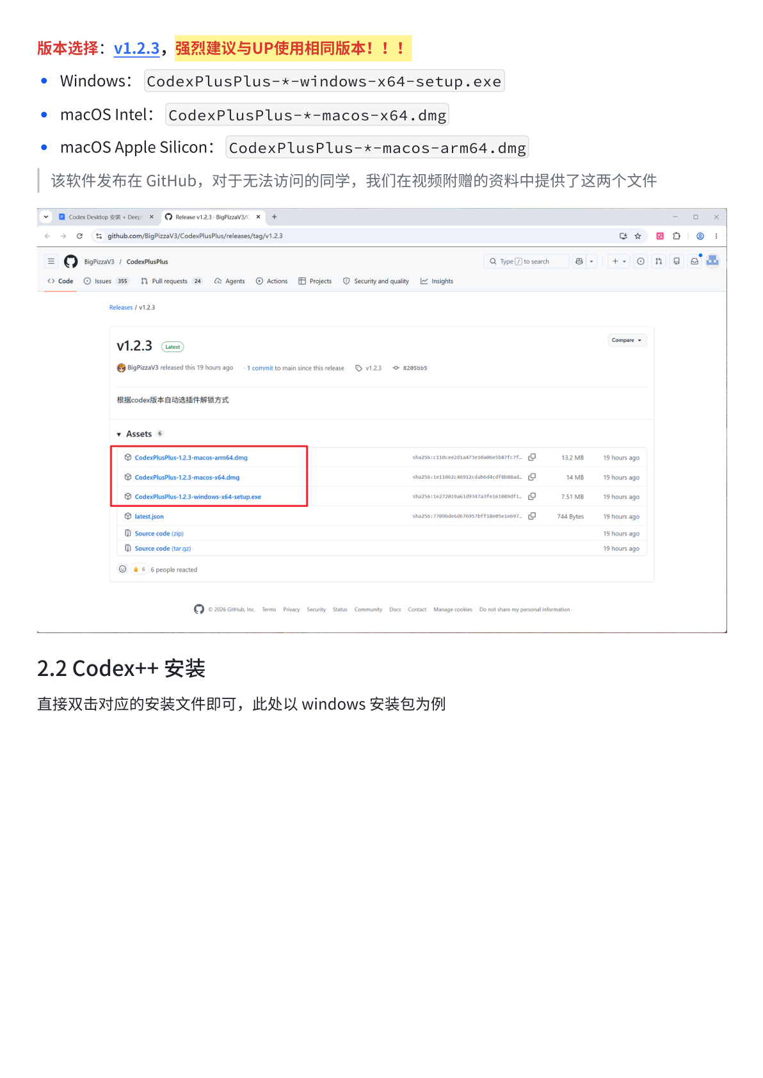Open the v1.2.3 tag link in the release header

pyautogui.click(x=369, y=368)
